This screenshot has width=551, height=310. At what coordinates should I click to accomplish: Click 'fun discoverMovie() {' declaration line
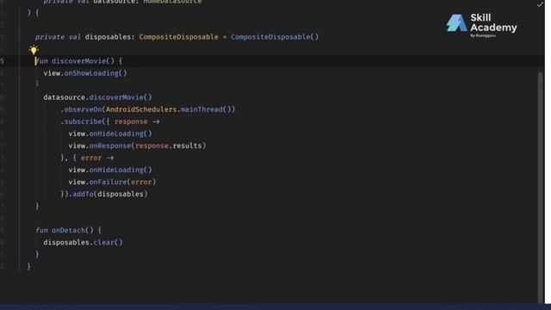click(x=78, y=61)
